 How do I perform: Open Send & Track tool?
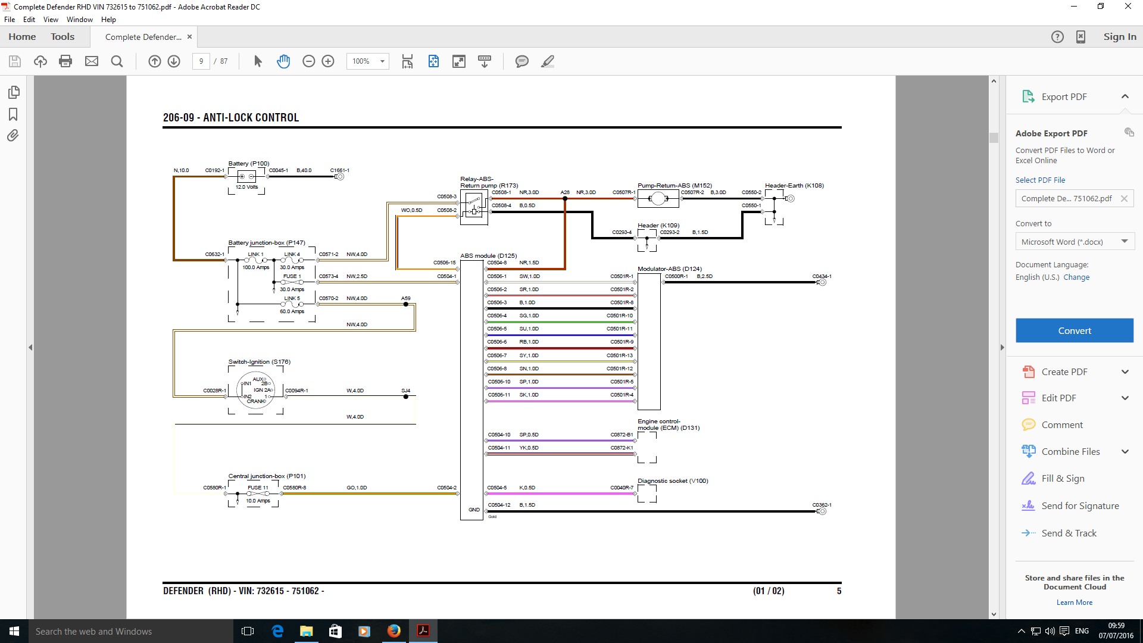point(1069,533)
